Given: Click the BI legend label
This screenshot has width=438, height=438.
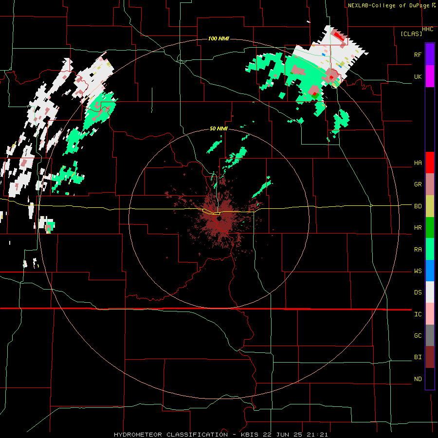Looking at the screenshot, I should [418, 357].
